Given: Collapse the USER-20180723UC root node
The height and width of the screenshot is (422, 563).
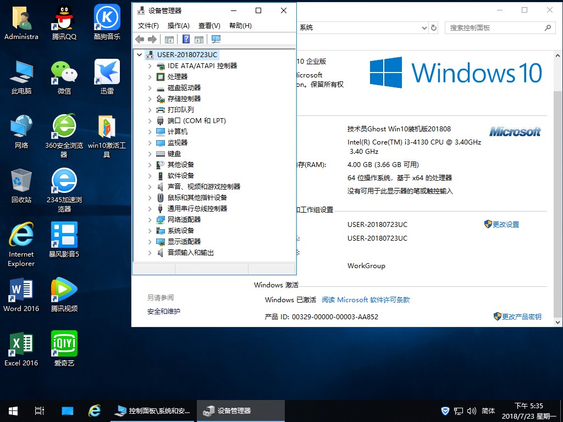Looking at the screenshot, I should click(x=140, y=55).
